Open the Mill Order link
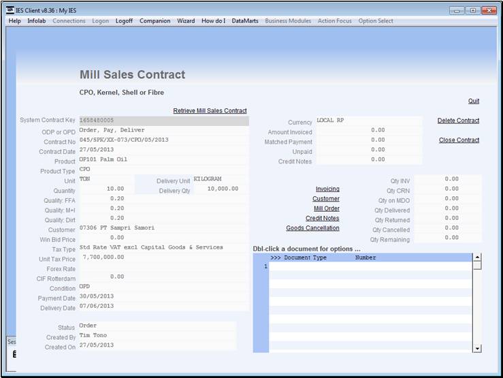503x378 pixels. pos(327,208)
